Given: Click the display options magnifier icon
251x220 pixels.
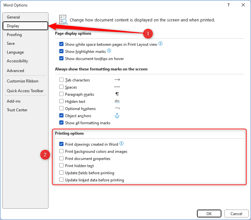Looking at the screenshot, I should click(63, 20).
